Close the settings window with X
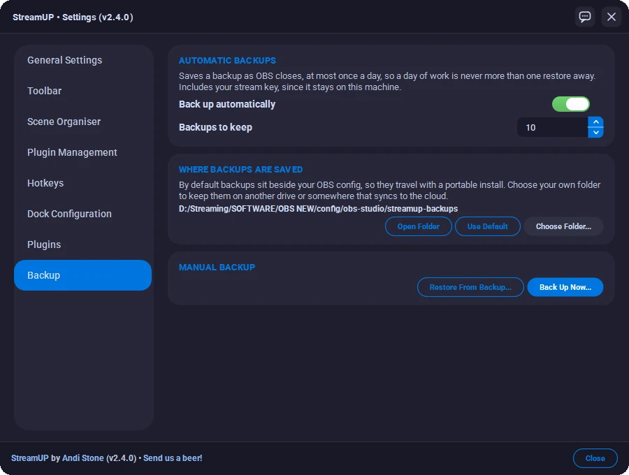The height and width of the screenshot is (475, 629). coord(611,17)
